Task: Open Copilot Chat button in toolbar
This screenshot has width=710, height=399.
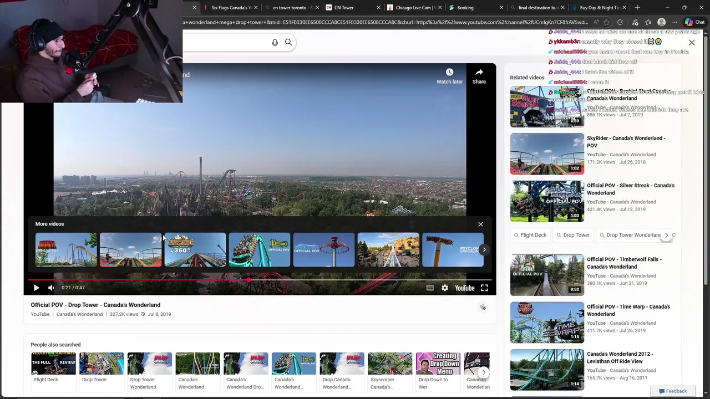Action: (x=694, y=22)
